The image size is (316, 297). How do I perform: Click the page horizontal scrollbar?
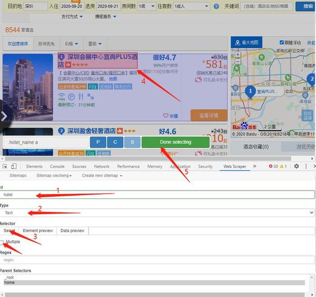[148, 158]
